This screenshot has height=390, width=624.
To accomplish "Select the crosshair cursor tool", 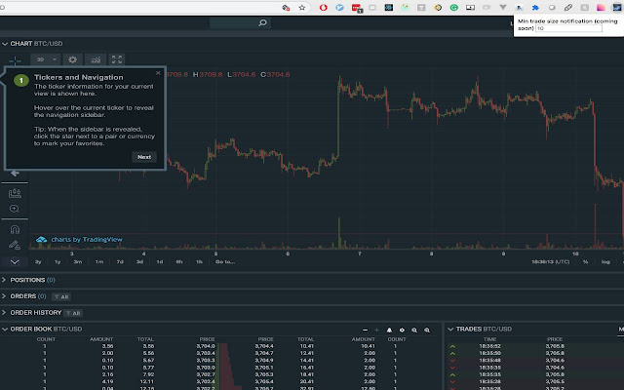I will [x=15, y=60].
